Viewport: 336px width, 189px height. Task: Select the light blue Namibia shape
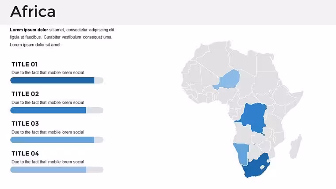point(241,153)
